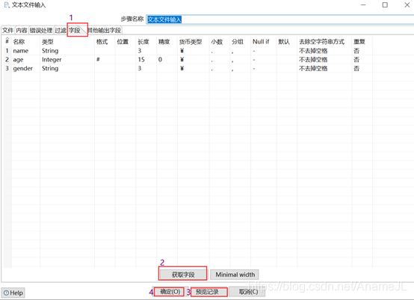This screenshot has height=300, width=414.
Task: Select the age field cell
Action: pos(18,60)
